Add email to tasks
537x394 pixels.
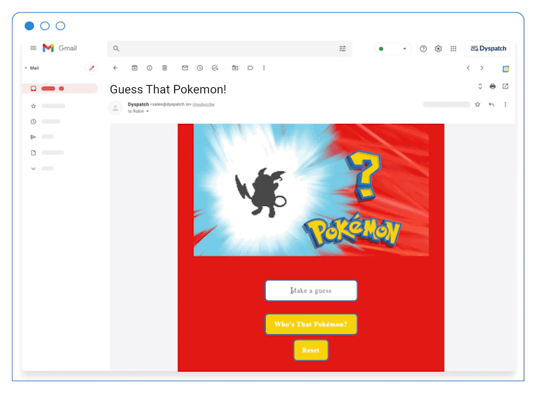click(x=215, y=68)
